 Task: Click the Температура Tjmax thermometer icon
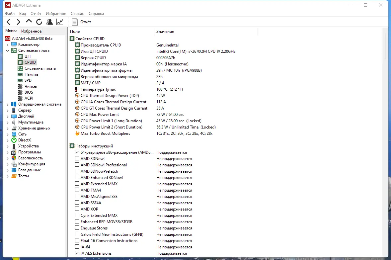pos(77,89)
